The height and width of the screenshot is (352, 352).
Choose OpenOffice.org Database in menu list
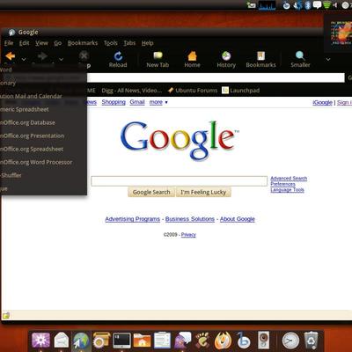[x=43, y=122]
